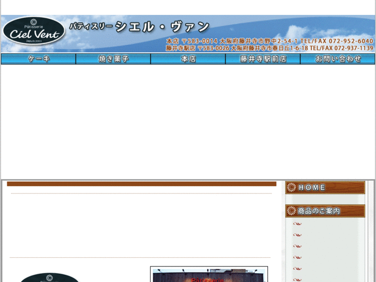Click the Ciel Vent oval logo in header
Screen dimensions: 376x282
(34, 31)
